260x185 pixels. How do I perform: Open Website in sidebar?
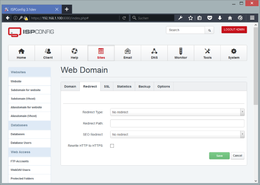click(29, 82)
